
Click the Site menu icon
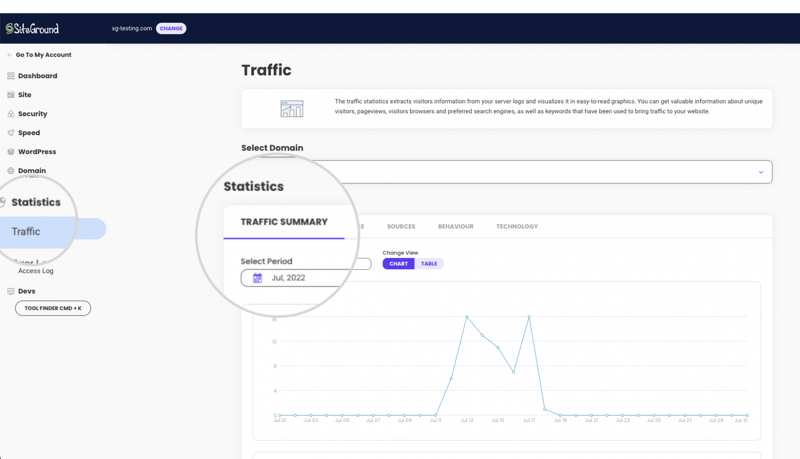point(11,95)
